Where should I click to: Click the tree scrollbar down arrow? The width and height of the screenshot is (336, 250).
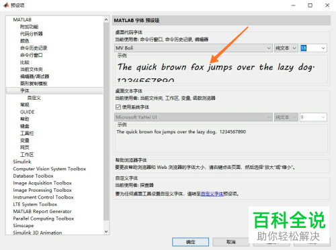pos(106,232)
